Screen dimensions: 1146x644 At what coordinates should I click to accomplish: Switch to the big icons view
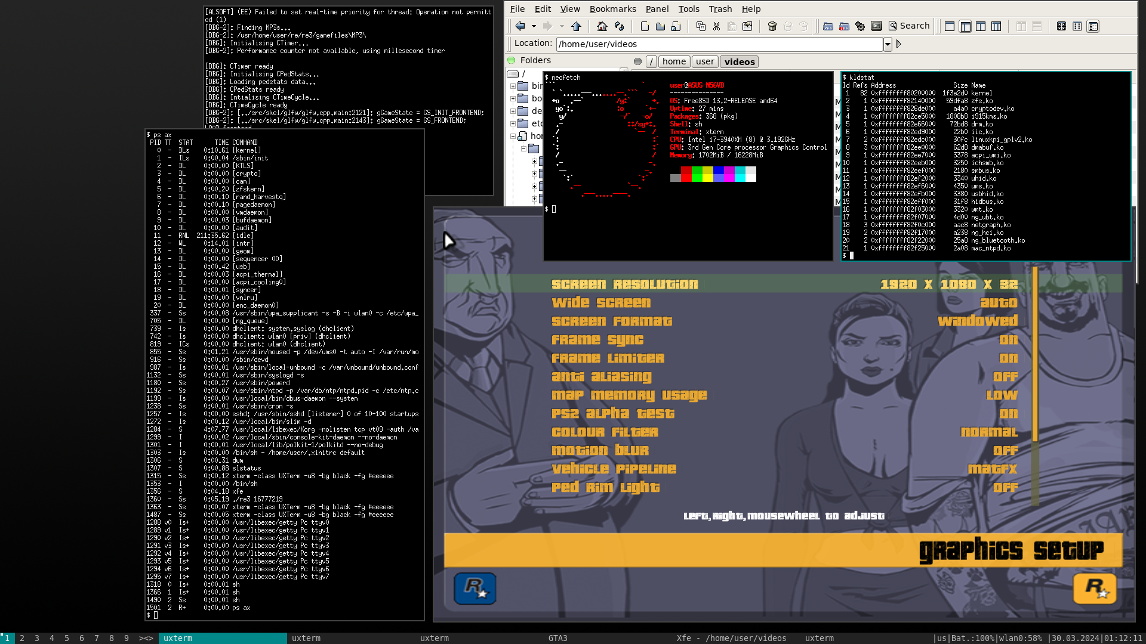[x=1061, y=26]
